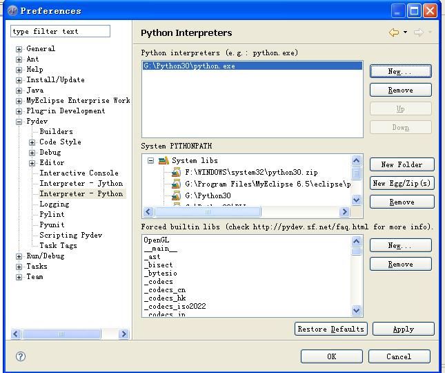Expand the Code Style node
Image resolution: width=445 pixels, height=373 pixels.
click(32, 142)
